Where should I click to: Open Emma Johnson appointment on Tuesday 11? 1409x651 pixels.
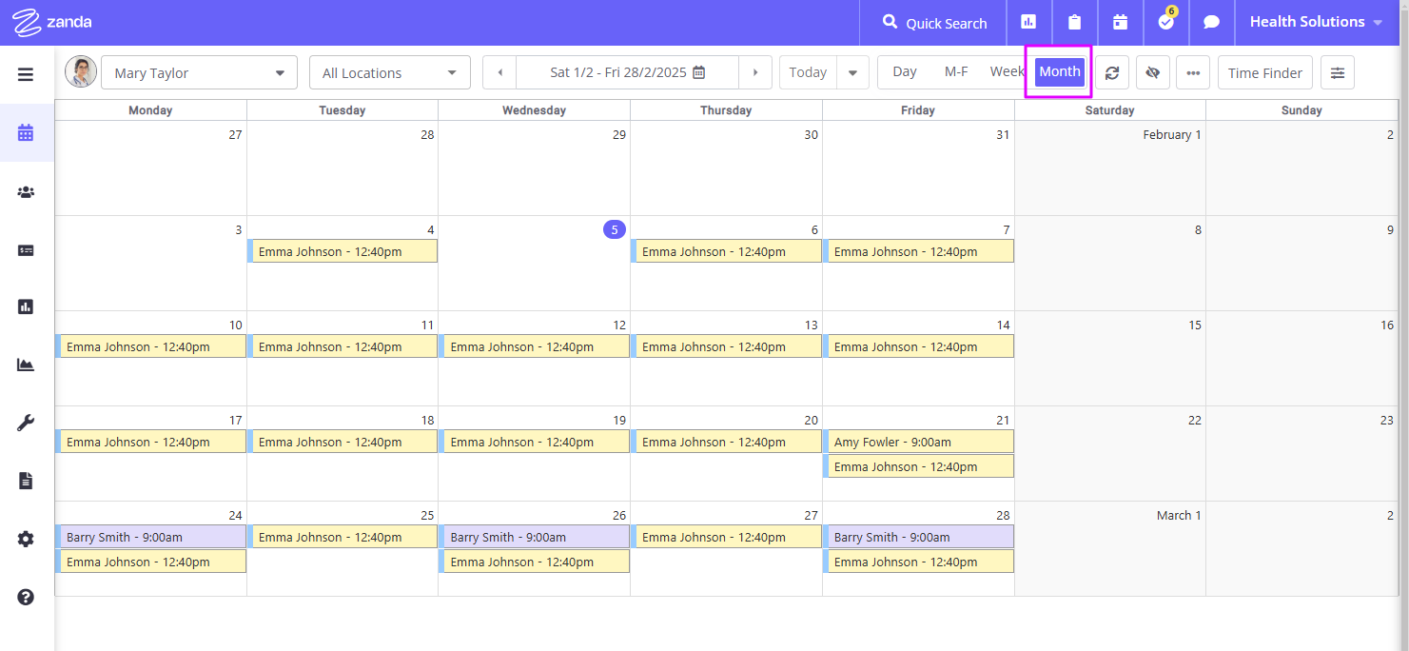342,346
